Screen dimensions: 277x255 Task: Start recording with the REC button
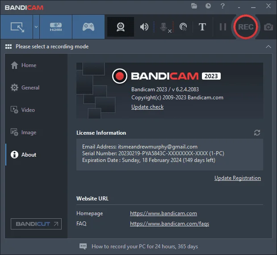pyautogui.click(x=246, y=27)
